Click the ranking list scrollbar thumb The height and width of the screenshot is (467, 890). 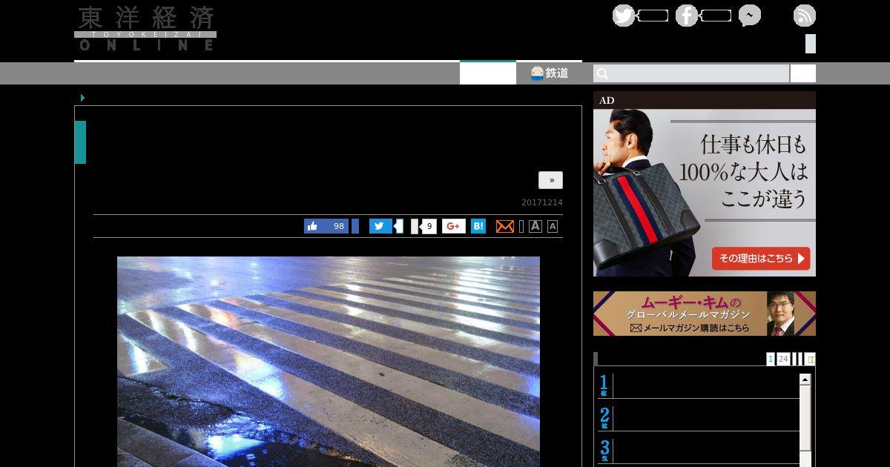[805, 417]
